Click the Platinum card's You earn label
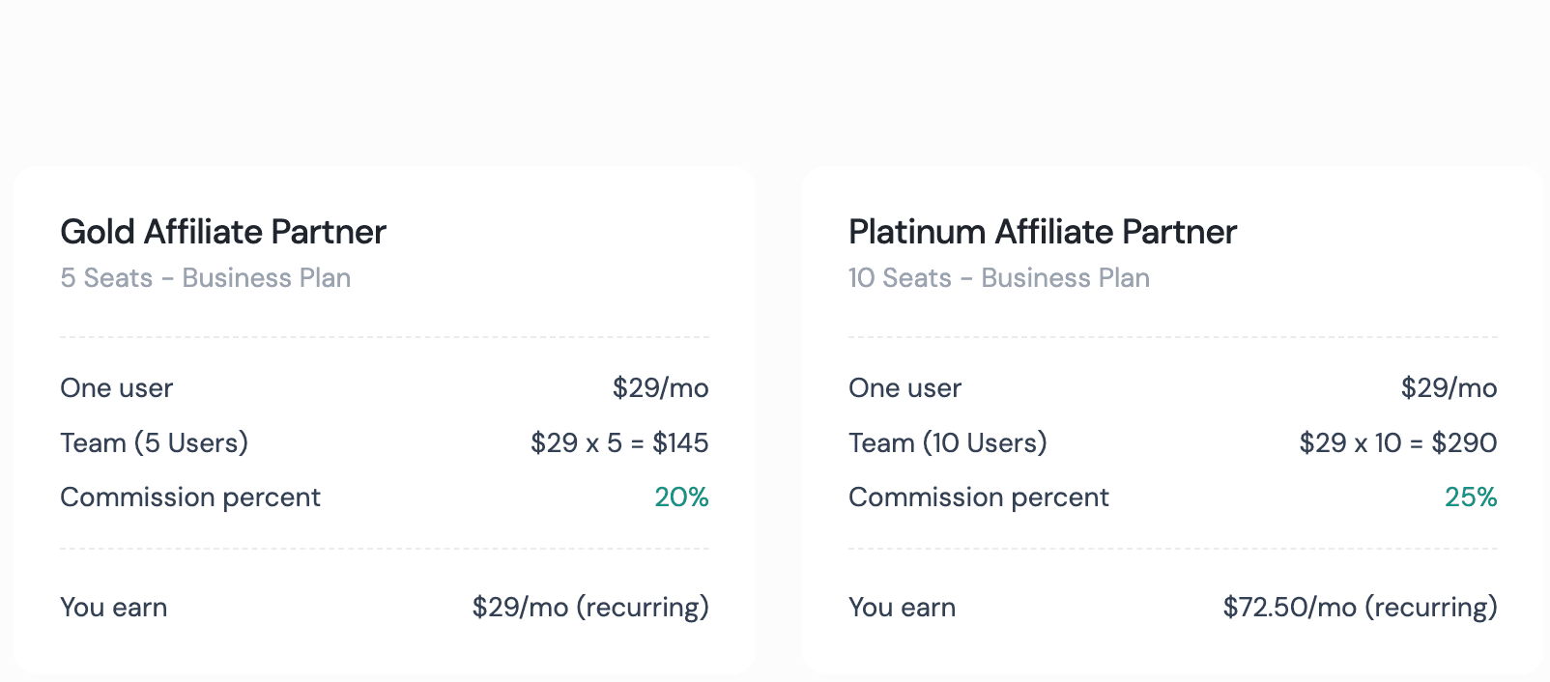 [903, 608]
